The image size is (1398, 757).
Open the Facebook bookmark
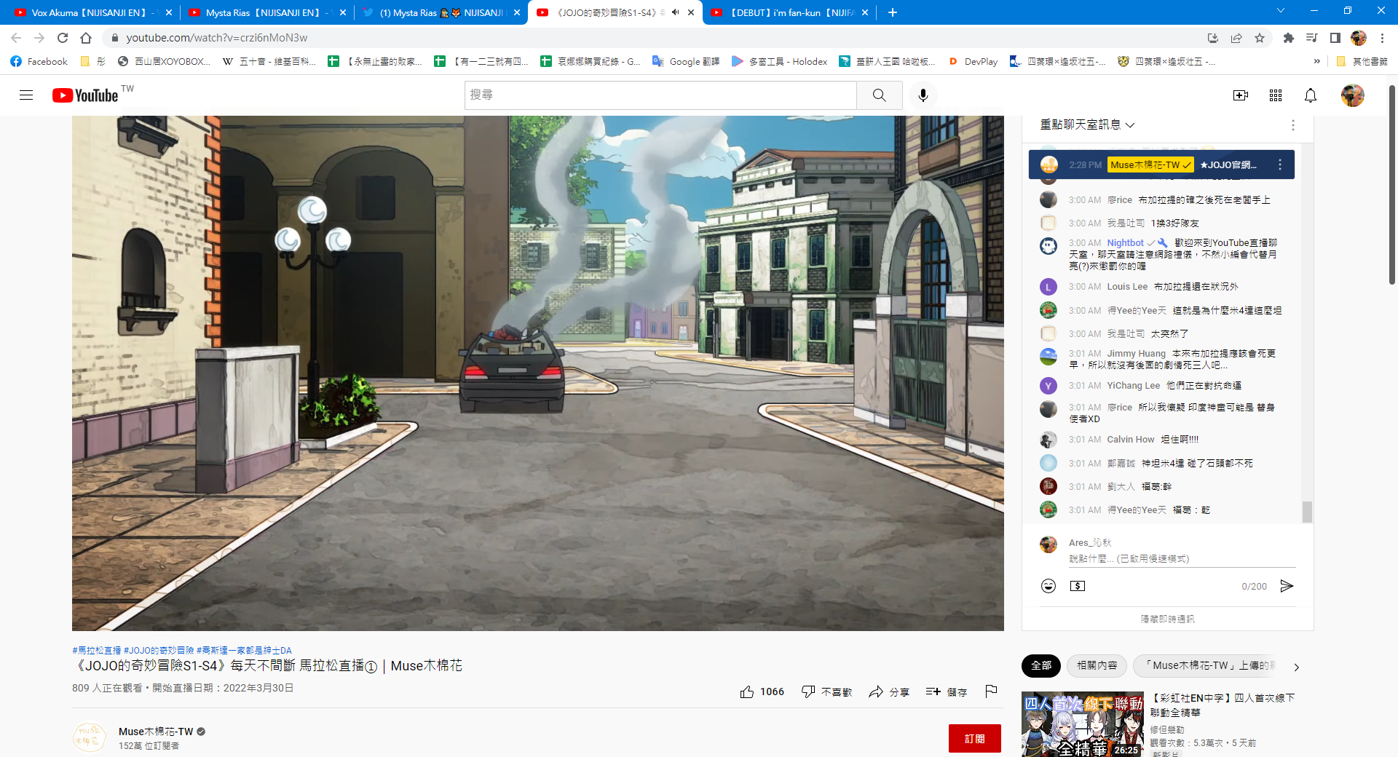pos(39,62)
